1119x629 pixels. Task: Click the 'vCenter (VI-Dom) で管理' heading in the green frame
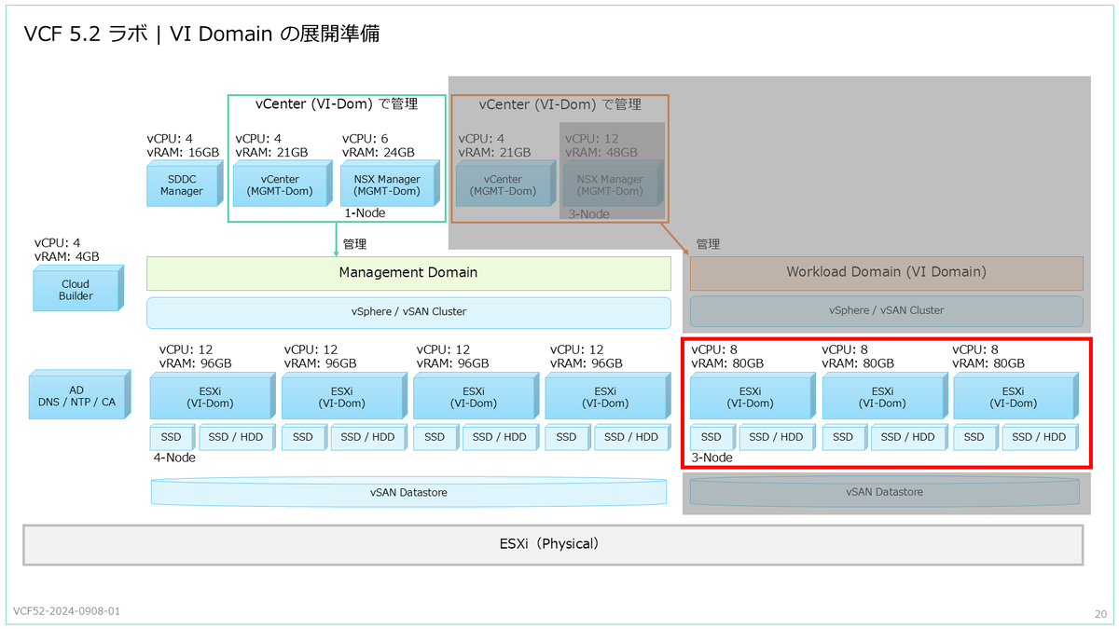point(337,103)
